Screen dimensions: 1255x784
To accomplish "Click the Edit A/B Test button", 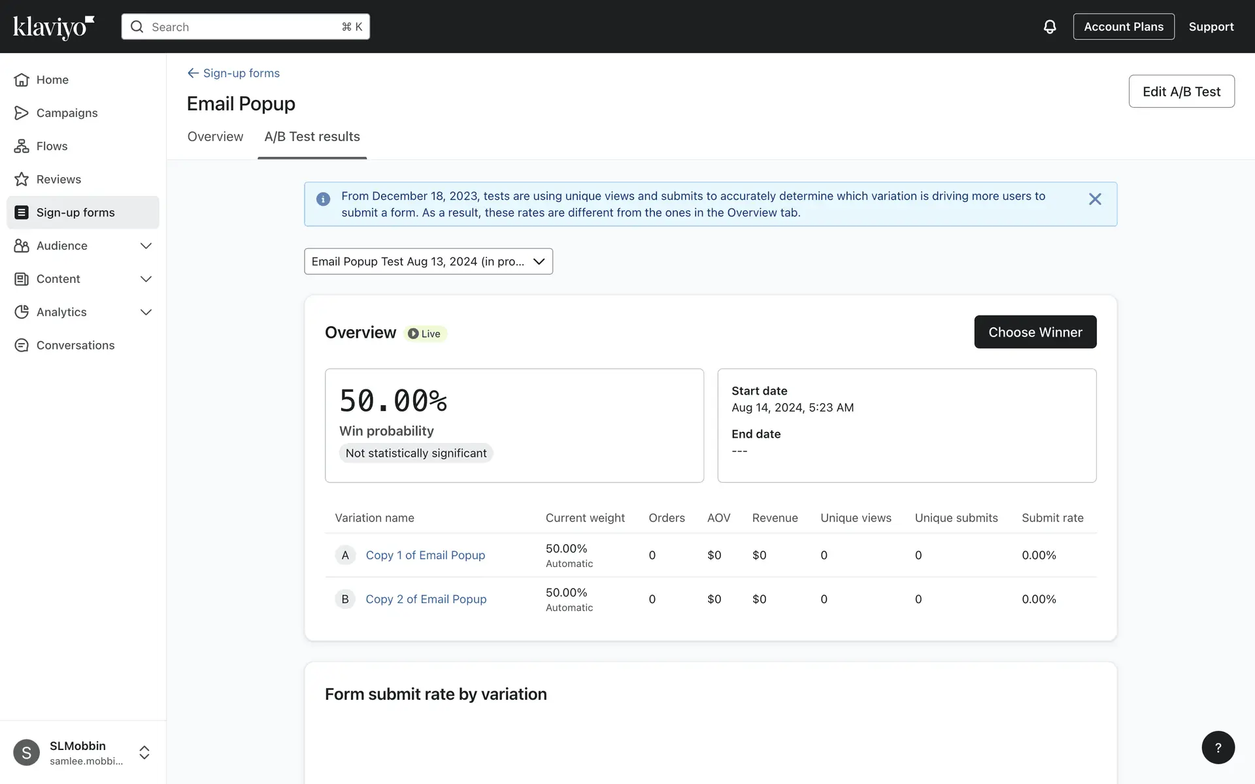I will 1180,91.
